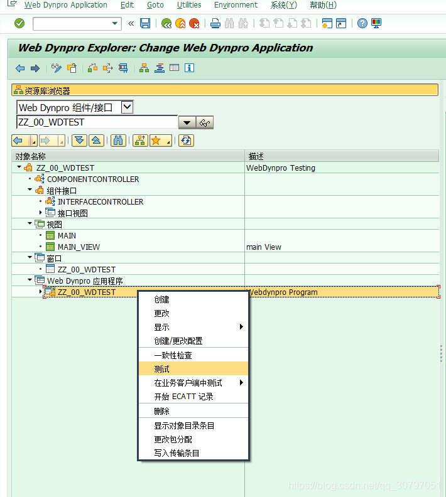Open the 系统(Y) menu
Image resolution: width=446 pixels, height=497 pixels.
283,5
